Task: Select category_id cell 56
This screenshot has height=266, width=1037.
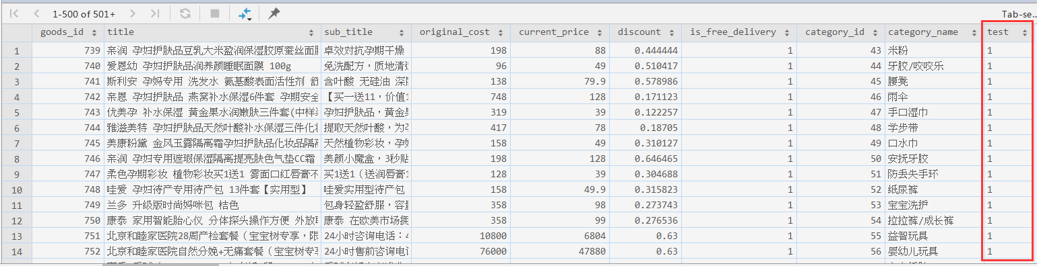Action: tap(840, 251)
